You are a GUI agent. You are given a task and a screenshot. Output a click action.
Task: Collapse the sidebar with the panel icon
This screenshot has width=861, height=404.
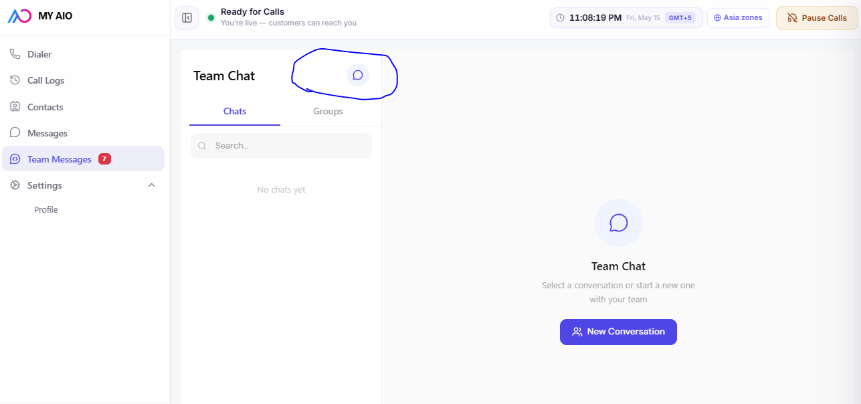pyautogui.click(x=187, y=18)
